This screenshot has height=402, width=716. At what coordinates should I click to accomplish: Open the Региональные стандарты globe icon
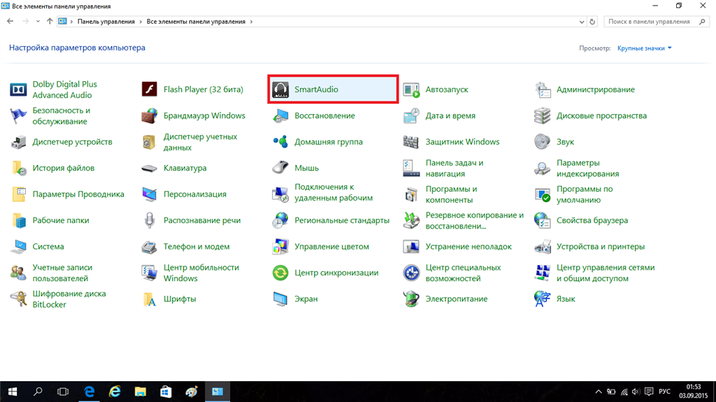coord(280,220)
